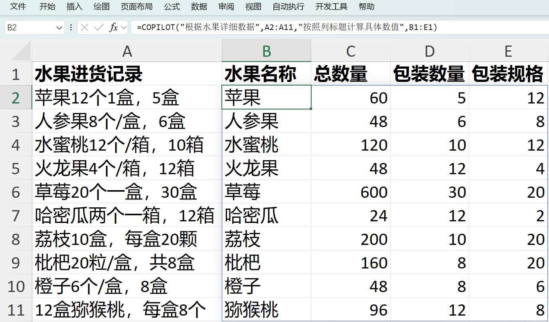The height and width of the screenshot is (322, 549).
Task: Select column A header
Action: (x=127, y=51)
